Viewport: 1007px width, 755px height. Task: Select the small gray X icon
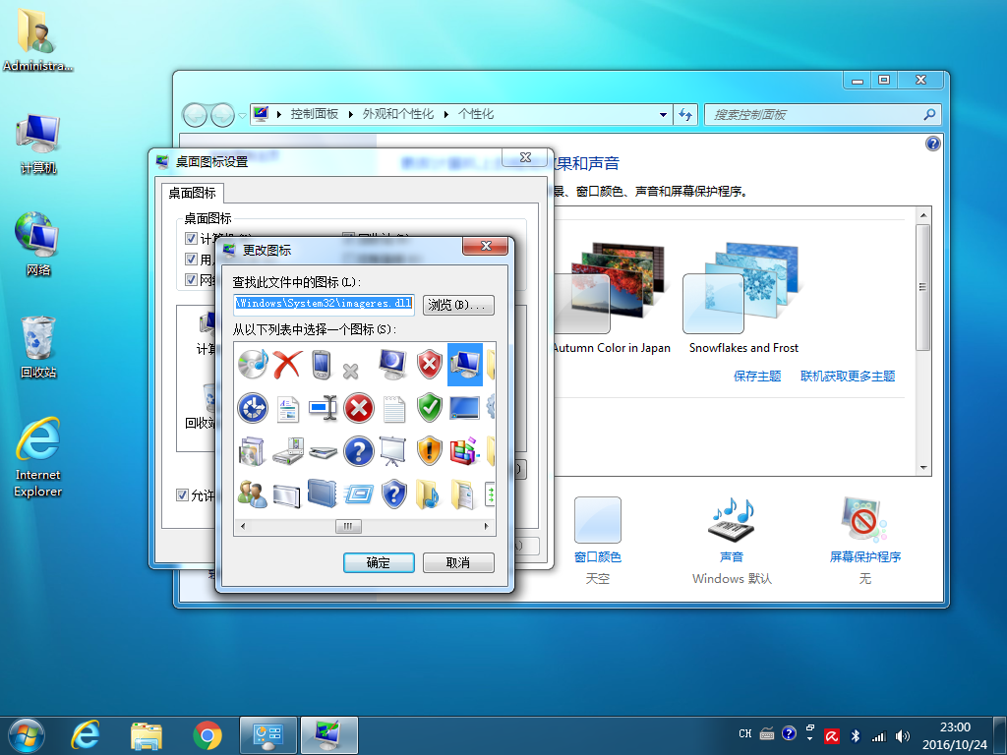coord(351,371)
